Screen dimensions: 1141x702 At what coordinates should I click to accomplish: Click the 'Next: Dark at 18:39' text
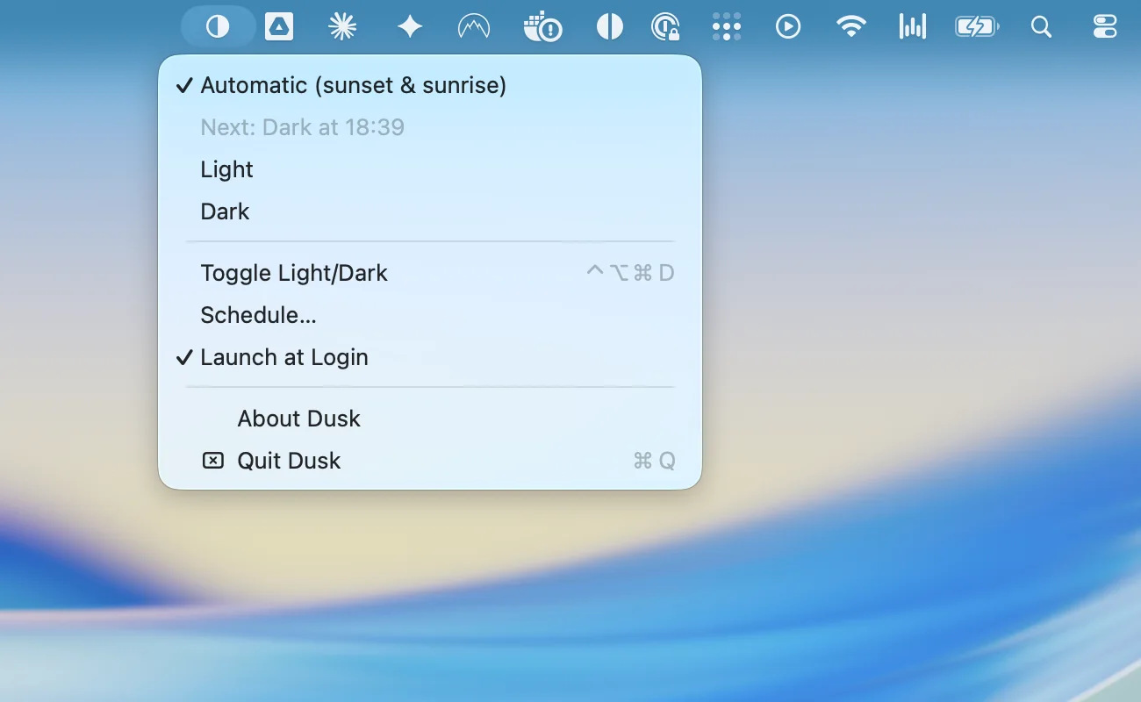pyautogui.click(x=302, y=127)
